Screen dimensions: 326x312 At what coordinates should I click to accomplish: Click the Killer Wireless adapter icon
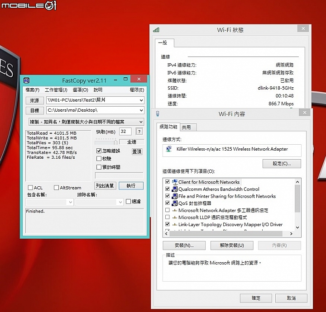(x=169, y=149)
